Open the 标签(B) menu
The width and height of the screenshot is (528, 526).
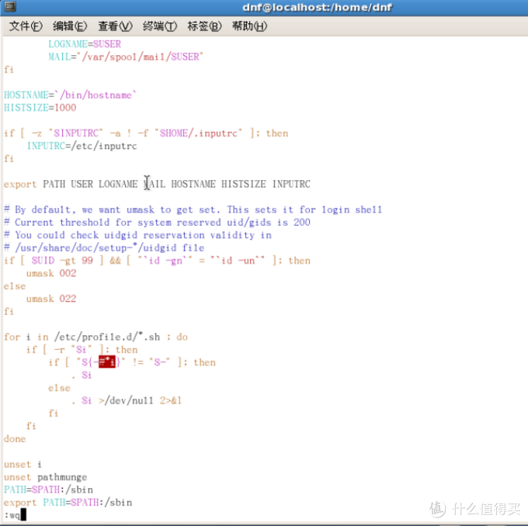[204, 26]
